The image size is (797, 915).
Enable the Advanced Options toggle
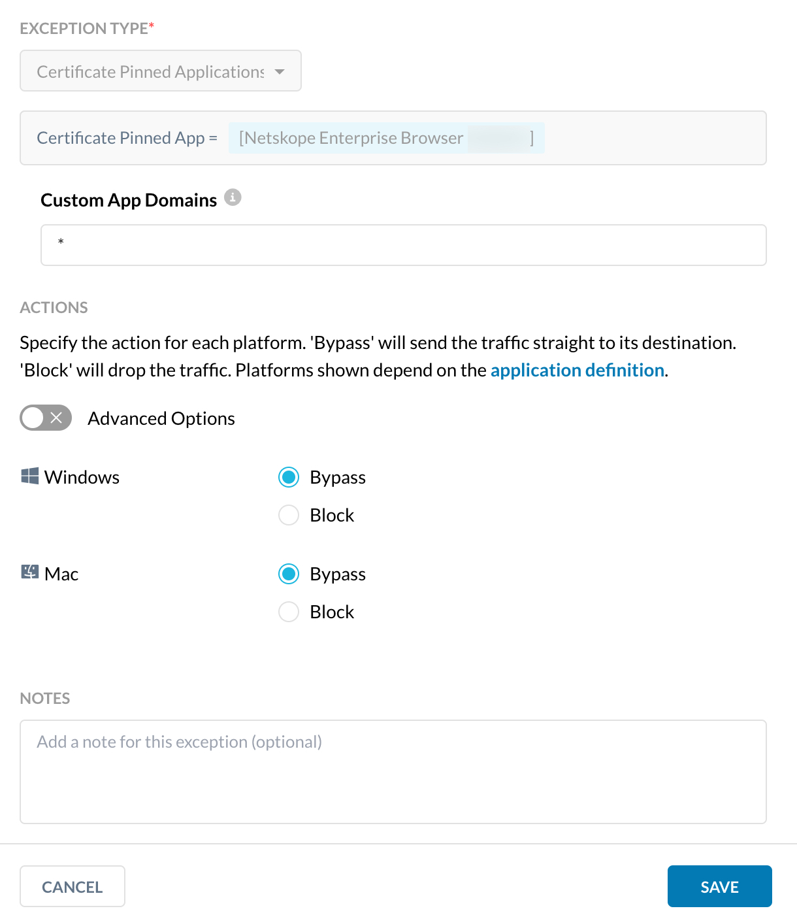(46, 418)
